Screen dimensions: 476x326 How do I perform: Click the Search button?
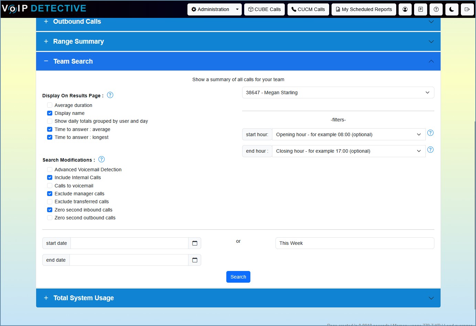pos(238,277)
